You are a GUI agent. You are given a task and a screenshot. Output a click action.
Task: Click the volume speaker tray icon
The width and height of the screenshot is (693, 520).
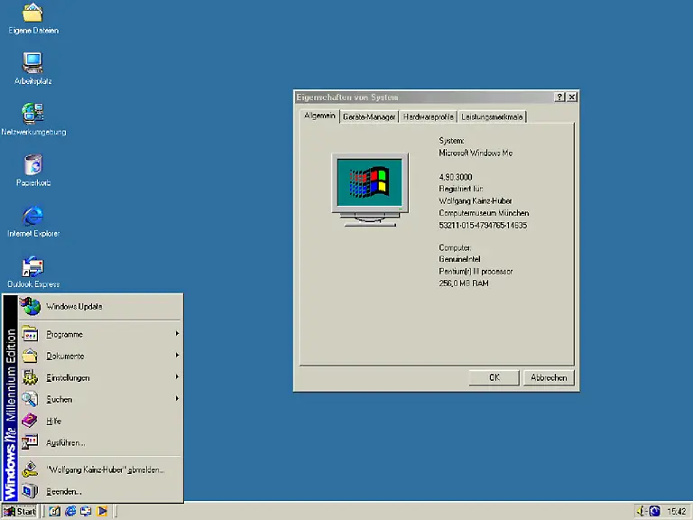pos(642,511)
